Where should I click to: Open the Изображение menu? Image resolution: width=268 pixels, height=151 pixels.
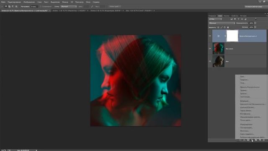pyautogui.click(x=29, y=2)
